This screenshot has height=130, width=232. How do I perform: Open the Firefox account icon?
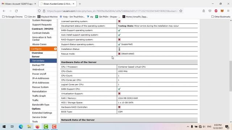204,11
